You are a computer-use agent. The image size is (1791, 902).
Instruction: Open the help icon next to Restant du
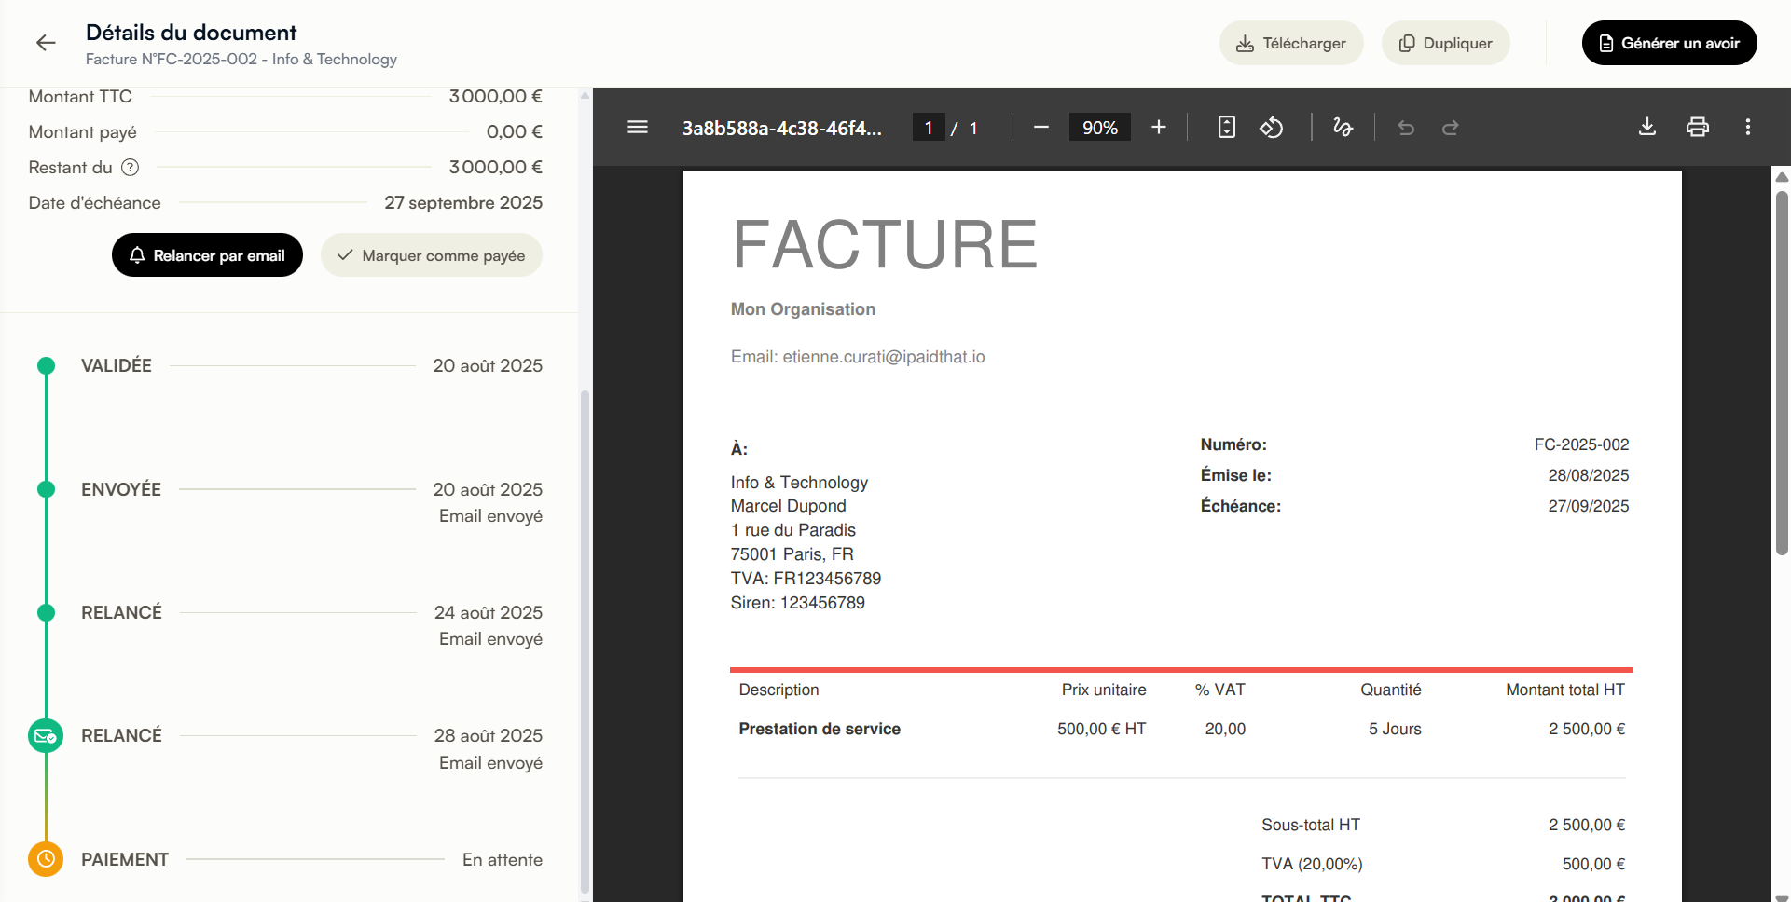131,168
